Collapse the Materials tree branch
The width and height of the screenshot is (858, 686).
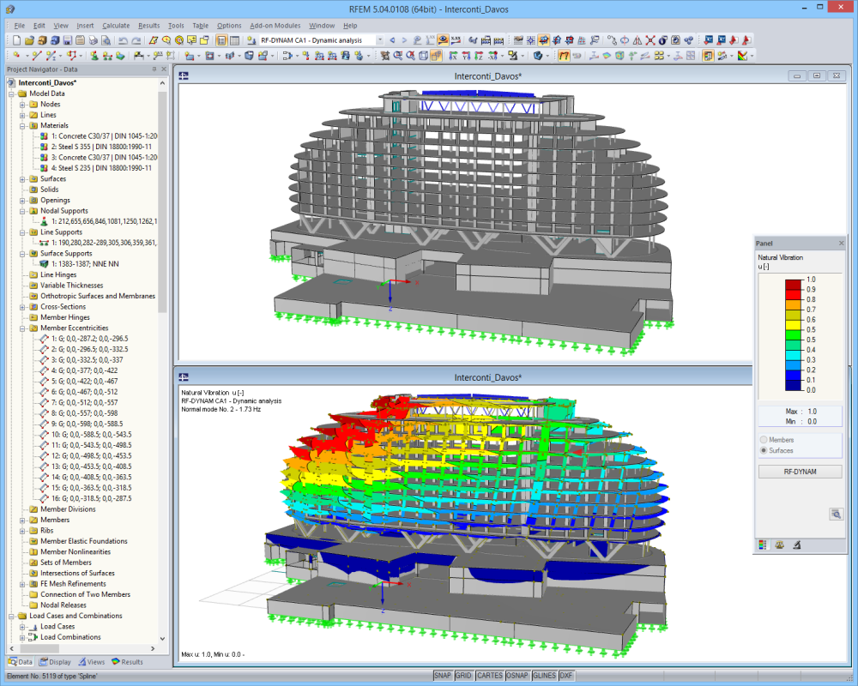pos(24,125)
